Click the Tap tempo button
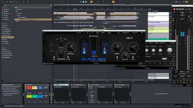This screenshot has width=193, height=108. (7, 2)
